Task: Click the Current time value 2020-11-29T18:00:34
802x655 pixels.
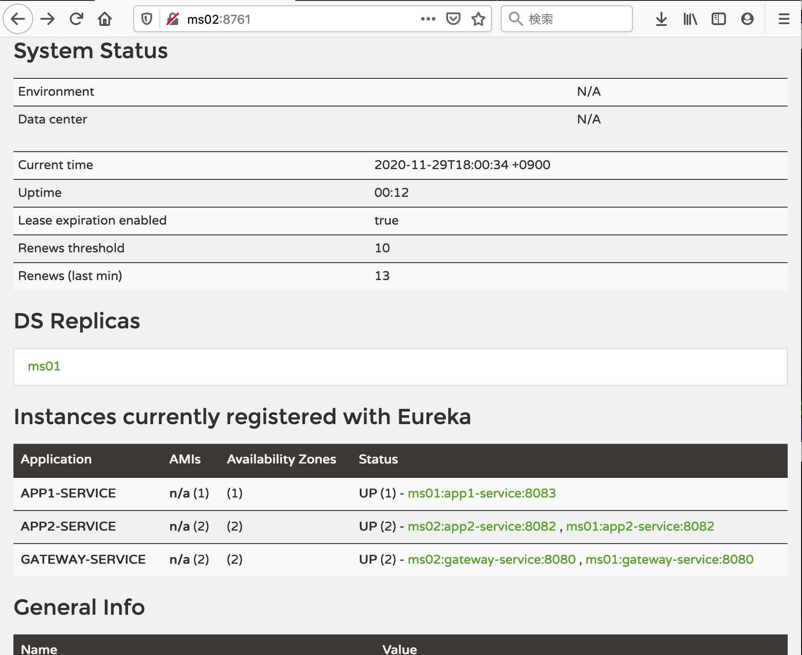Action: pyautogui.click(x=462, y=165)
